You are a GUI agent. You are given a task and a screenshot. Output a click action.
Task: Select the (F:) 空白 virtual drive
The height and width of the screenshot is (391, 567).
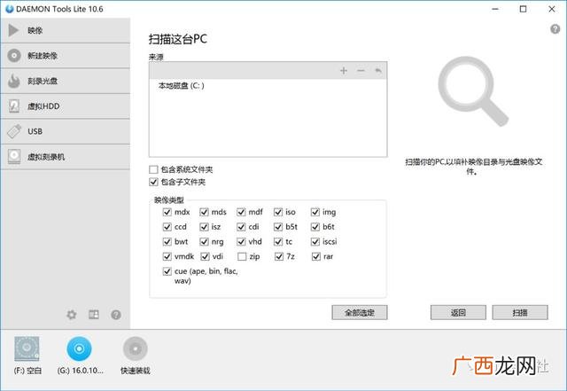click(x=27, y=356)
